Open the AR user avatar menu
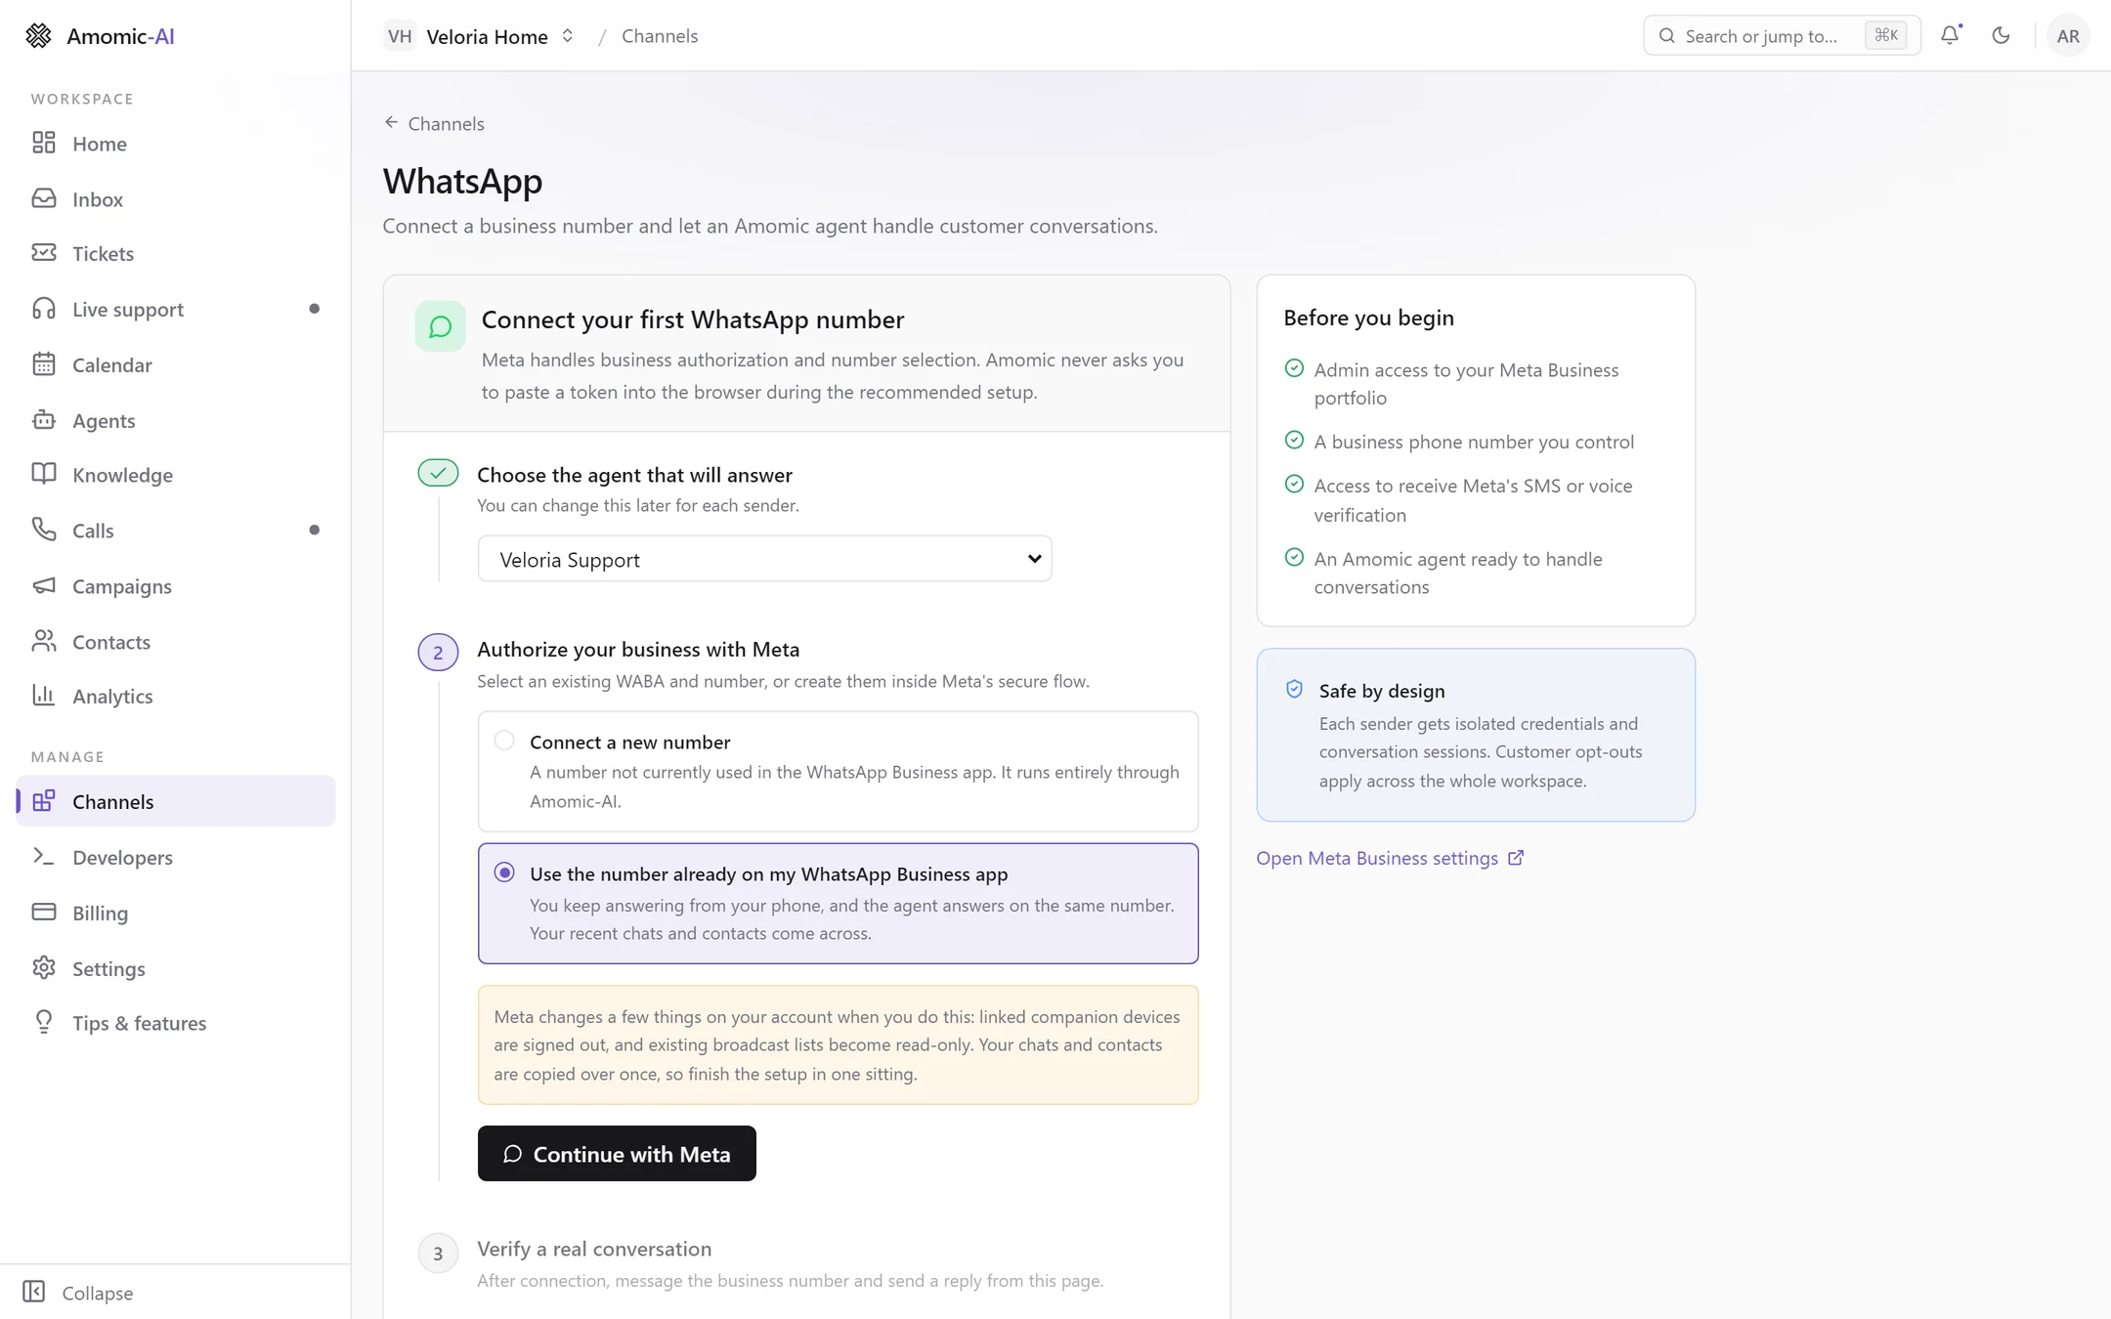Screen dimensions: 2111x1319 pos(2068,36)
